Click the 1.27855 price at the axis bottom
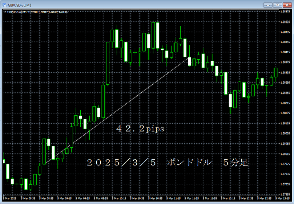Image resolution: width=294 pixels, height=204 pixels. 285,184
